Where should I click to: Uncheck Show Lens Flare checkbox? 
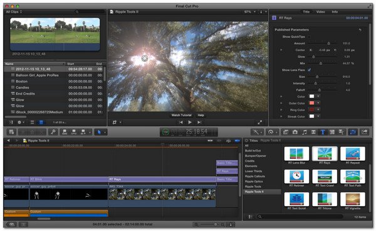[x=310, y=70]
